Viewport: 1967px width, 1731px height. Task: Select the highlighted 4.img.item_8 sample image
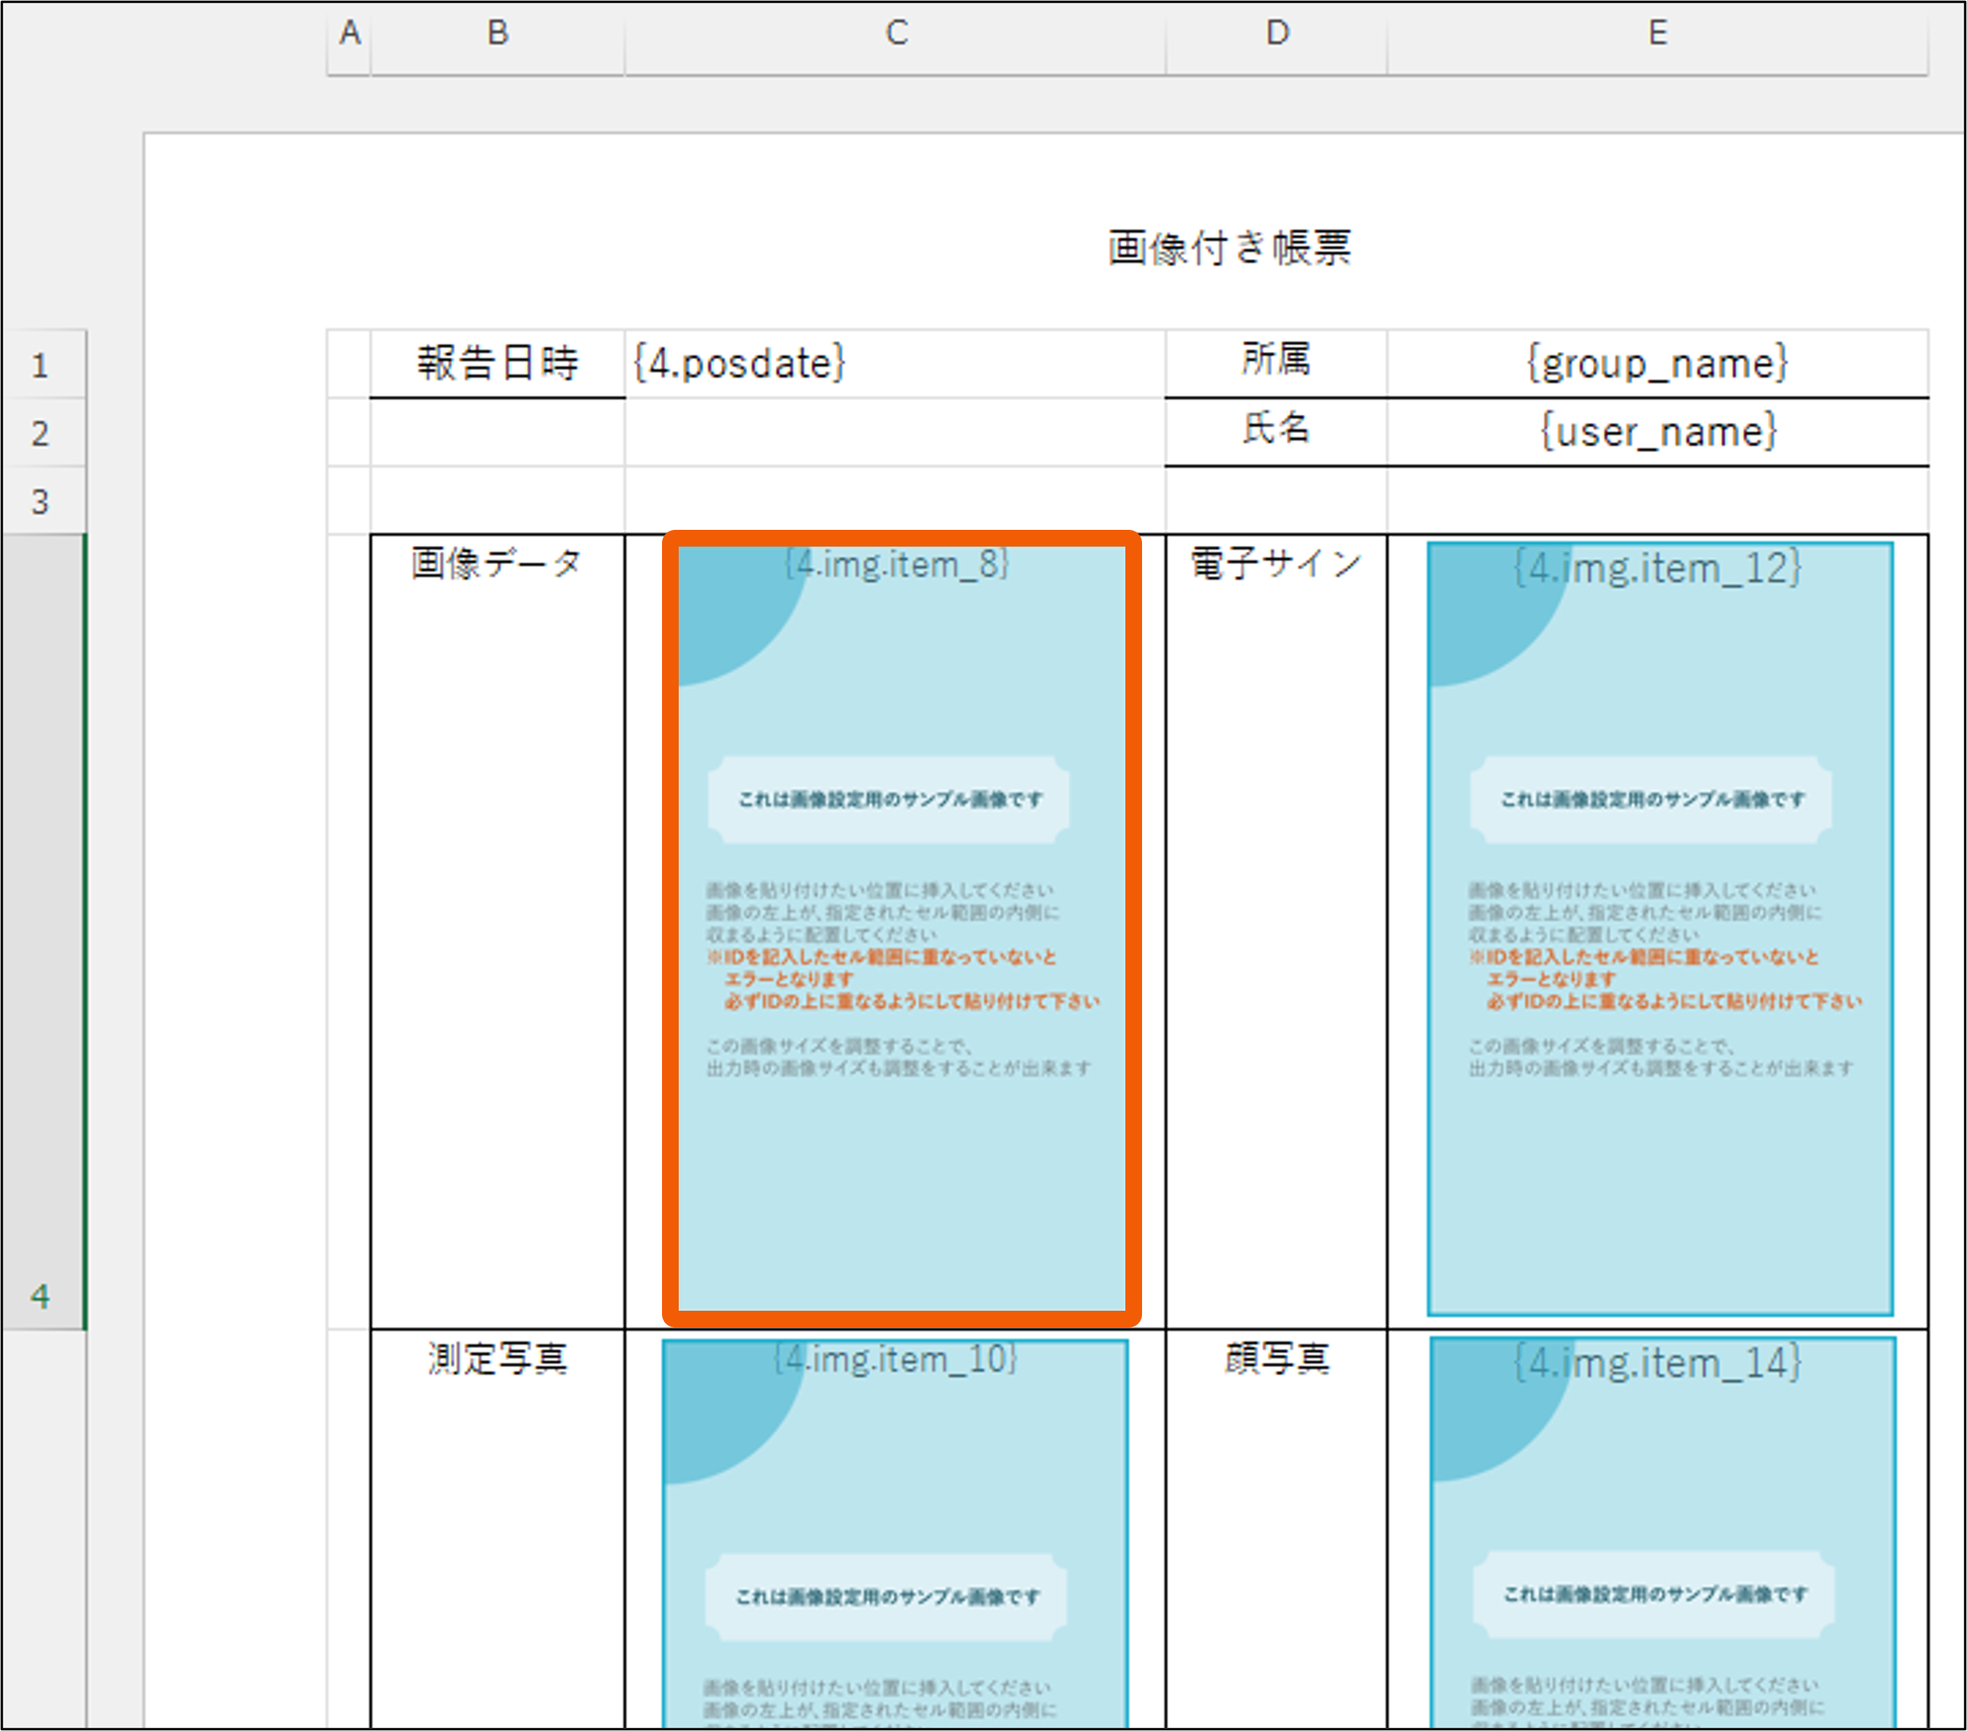902,928
